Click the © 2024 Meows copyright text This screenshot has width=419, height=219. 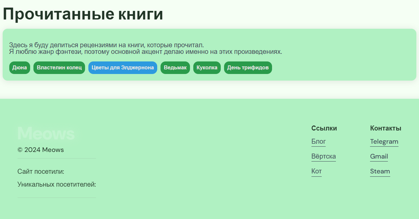(40, 150)
